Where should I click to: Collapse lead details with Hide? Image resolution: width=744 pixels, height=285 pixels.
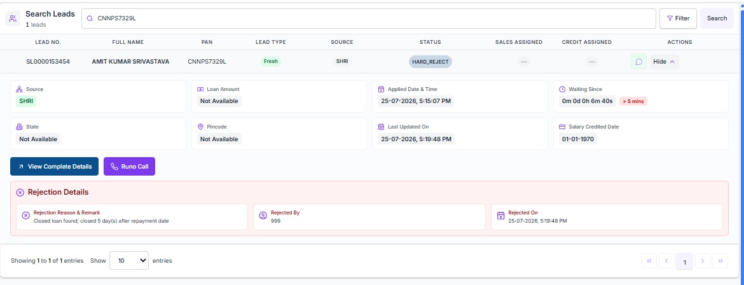pyautogui.click(x=665, y=62)
